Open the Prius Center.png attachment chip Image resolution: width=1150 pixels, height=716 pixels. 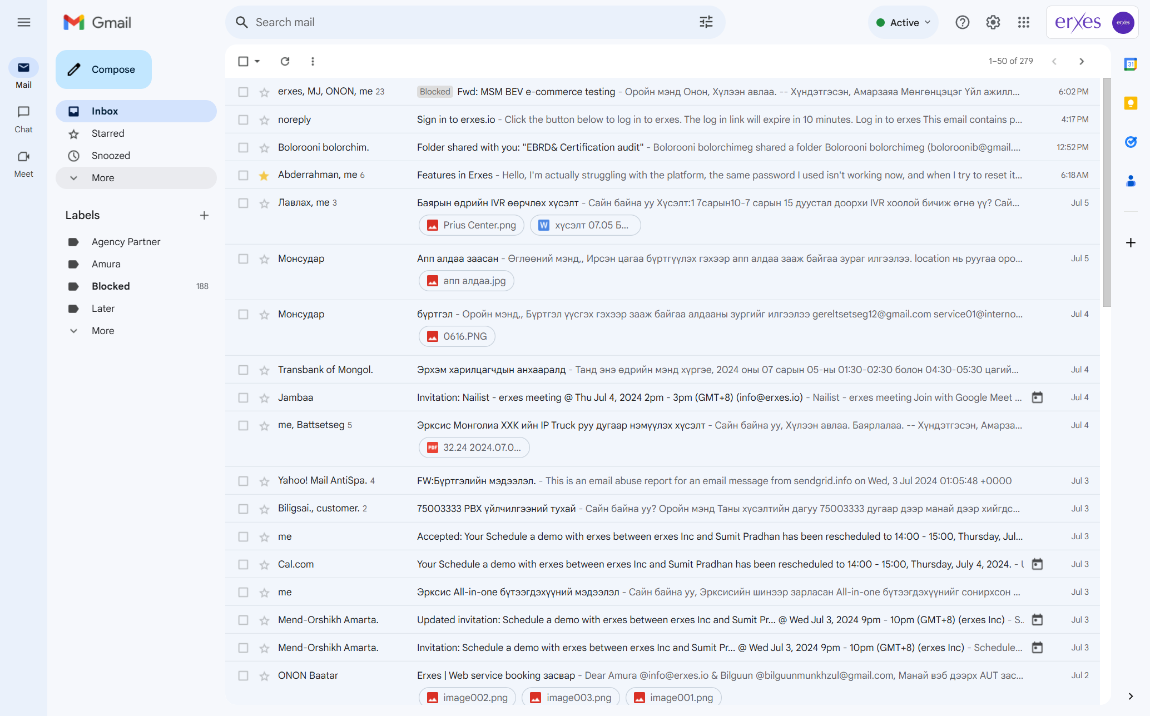pyautogui.click(x=471, y=225)
